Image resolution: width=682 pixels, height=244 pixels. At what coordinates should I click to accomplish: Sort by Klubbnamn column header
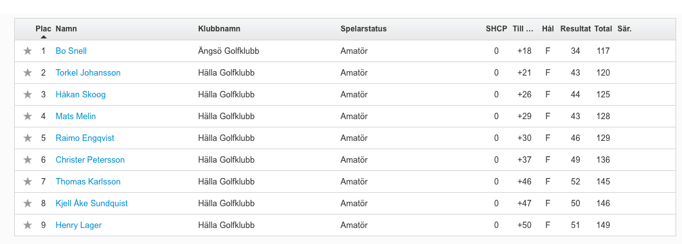point(219,29)
